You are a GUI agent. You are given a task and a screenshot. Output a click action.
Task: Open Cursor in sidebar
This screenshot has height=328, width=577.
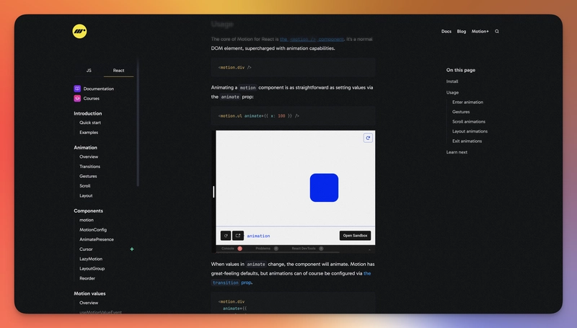(x=86, y=249)
